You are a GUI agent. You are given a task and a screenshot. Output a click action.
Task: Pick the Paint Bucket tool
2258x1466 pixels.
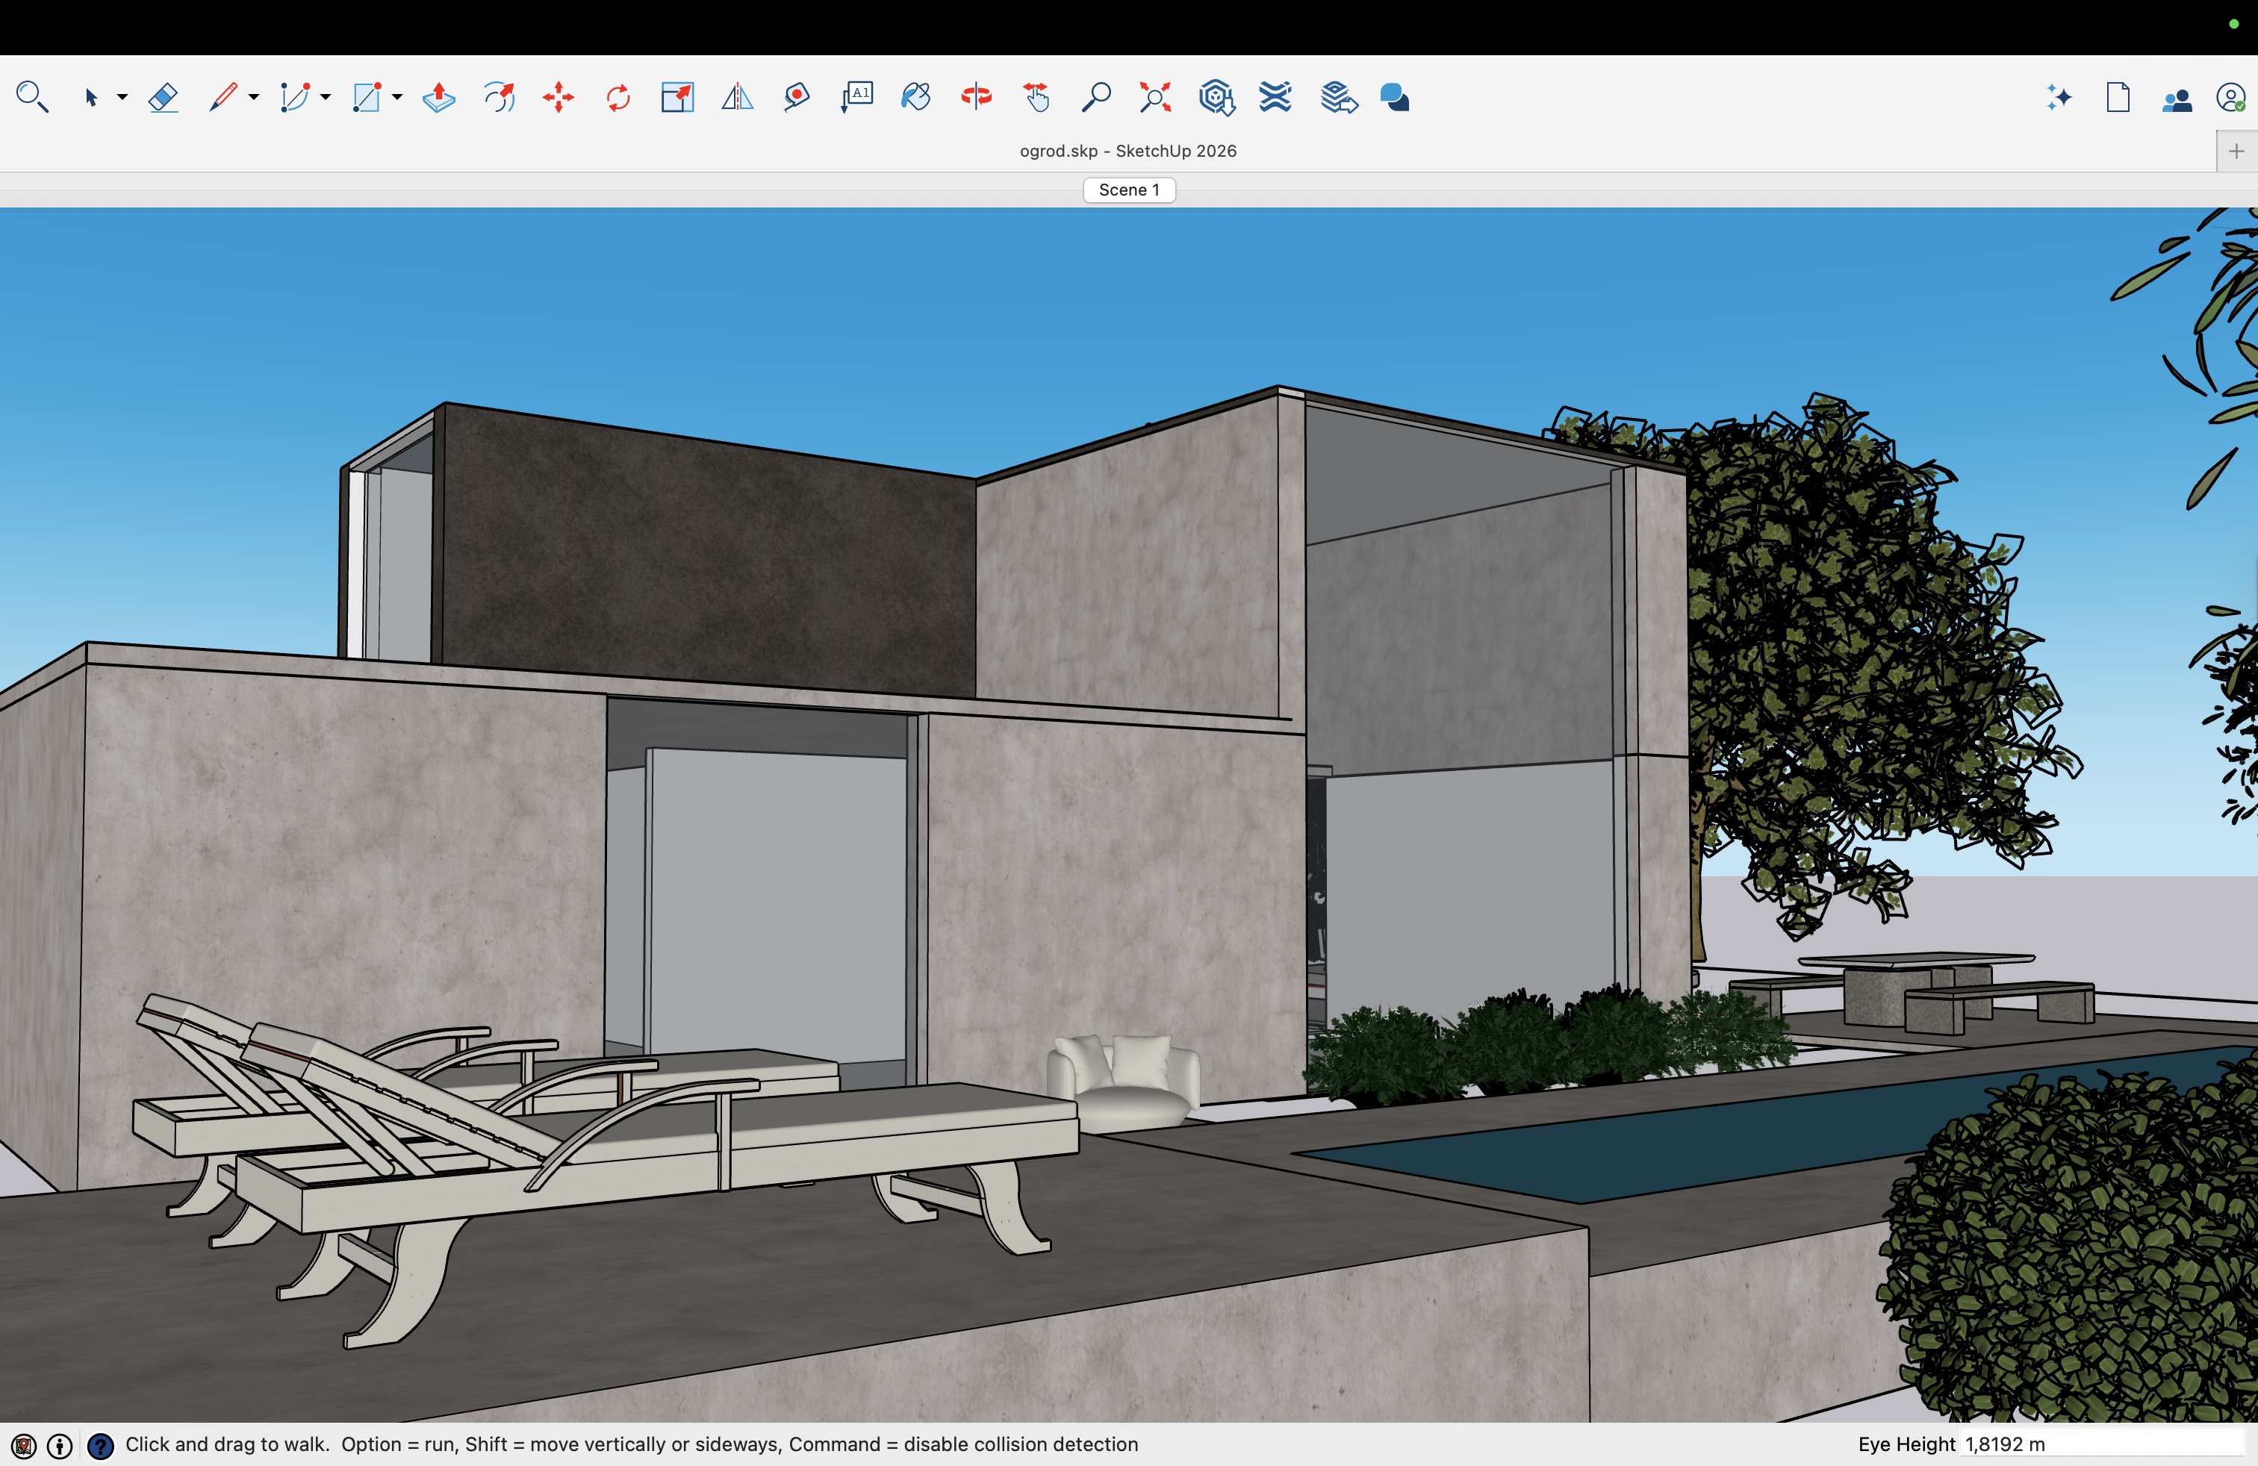pos(915,97)
